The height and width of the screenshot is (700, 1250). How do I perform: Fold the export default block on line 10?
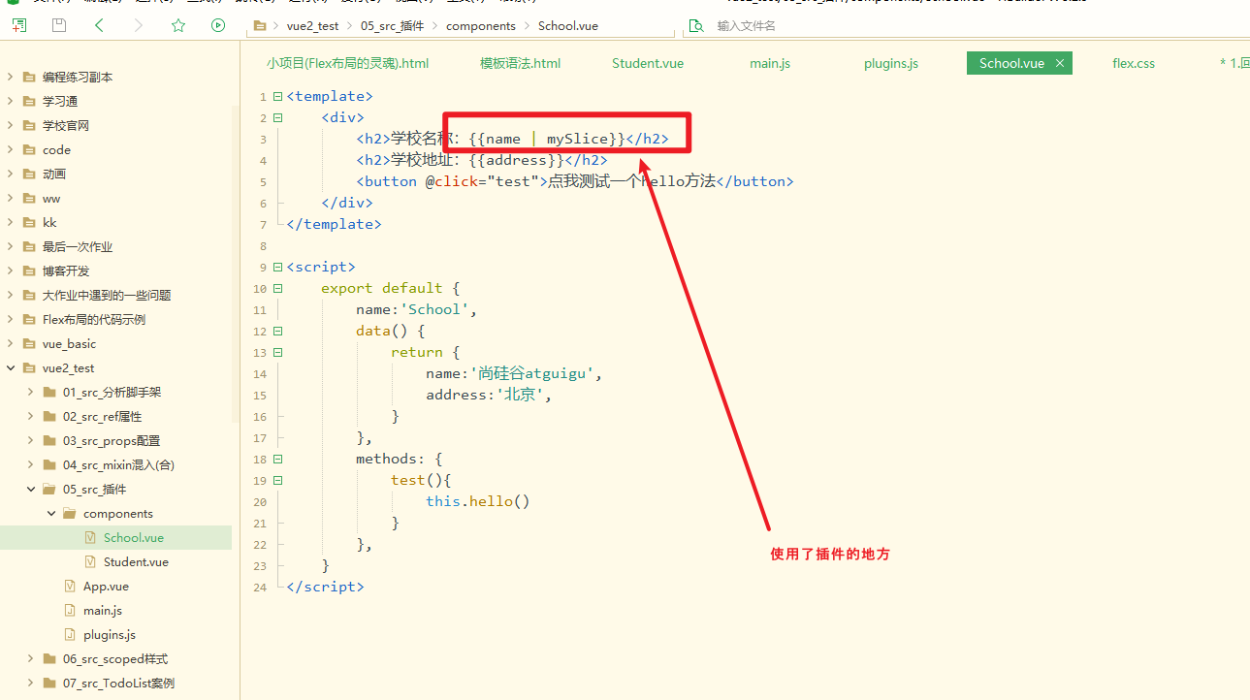tap(278, 289)
